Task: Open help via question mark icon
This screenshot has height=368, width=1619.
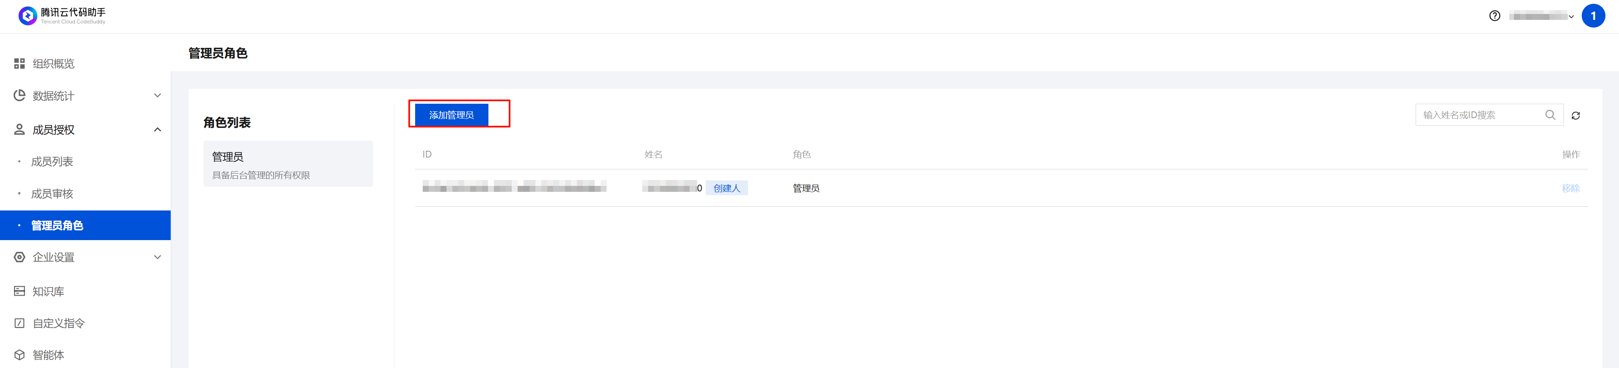Action: (x=1494, y=17)
